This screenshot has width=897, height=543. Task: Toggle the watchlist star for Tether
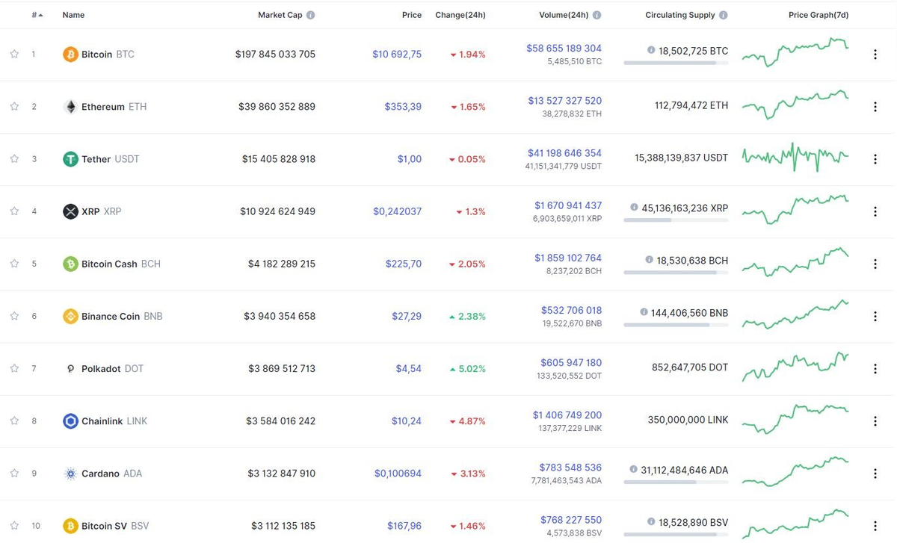pyautogui.click(x=14, y=158)
